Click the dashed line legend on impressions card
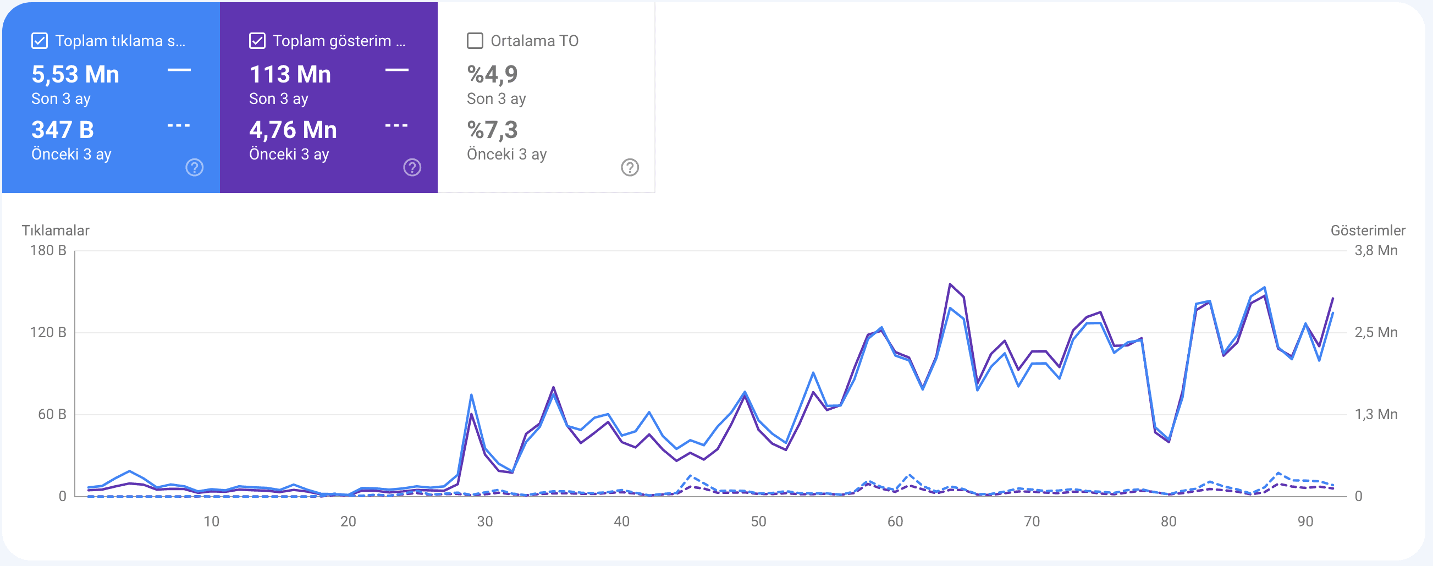 point(395,126)
